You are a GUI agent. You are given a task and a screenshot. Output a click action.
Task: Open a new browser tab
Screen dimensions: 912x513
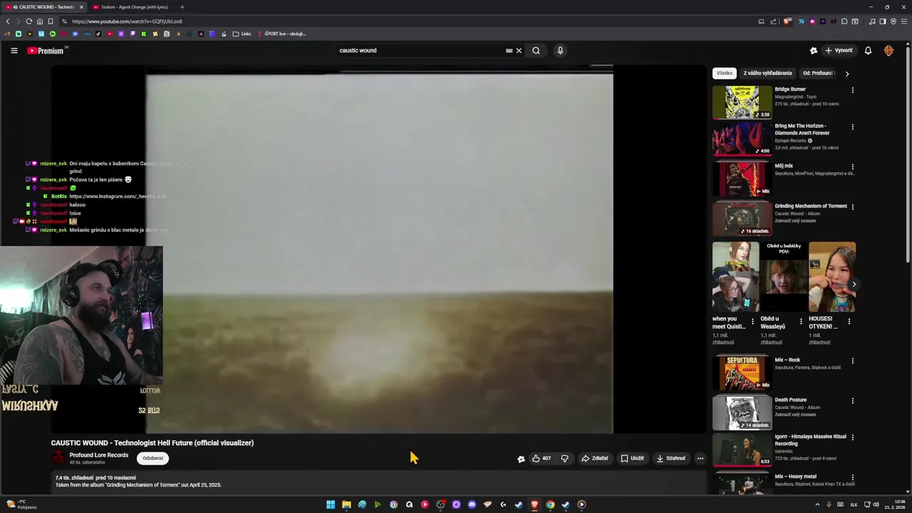[x=182, y=7]
